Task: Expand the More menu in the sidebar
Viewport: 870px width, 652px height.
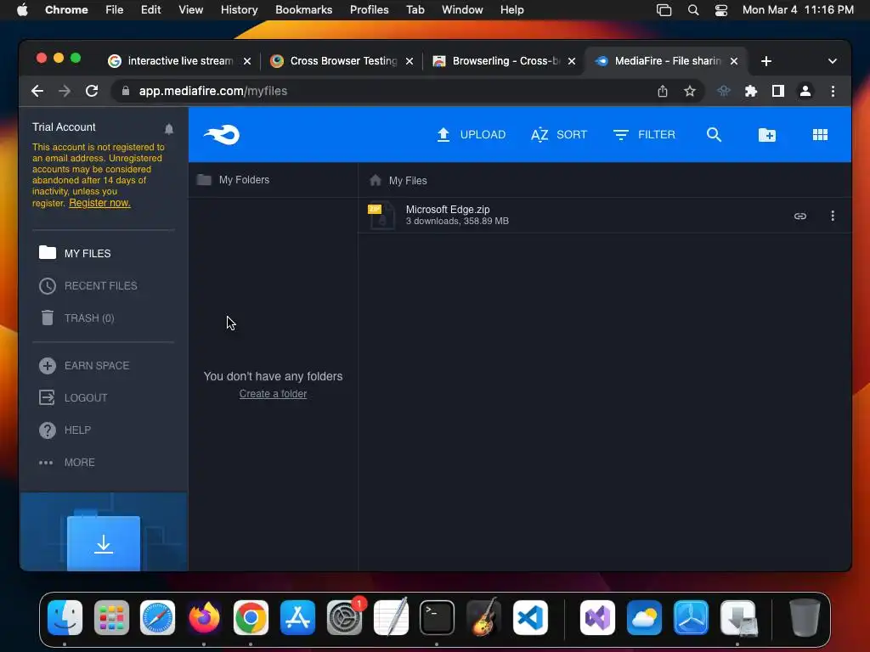Action: (66, 462)
